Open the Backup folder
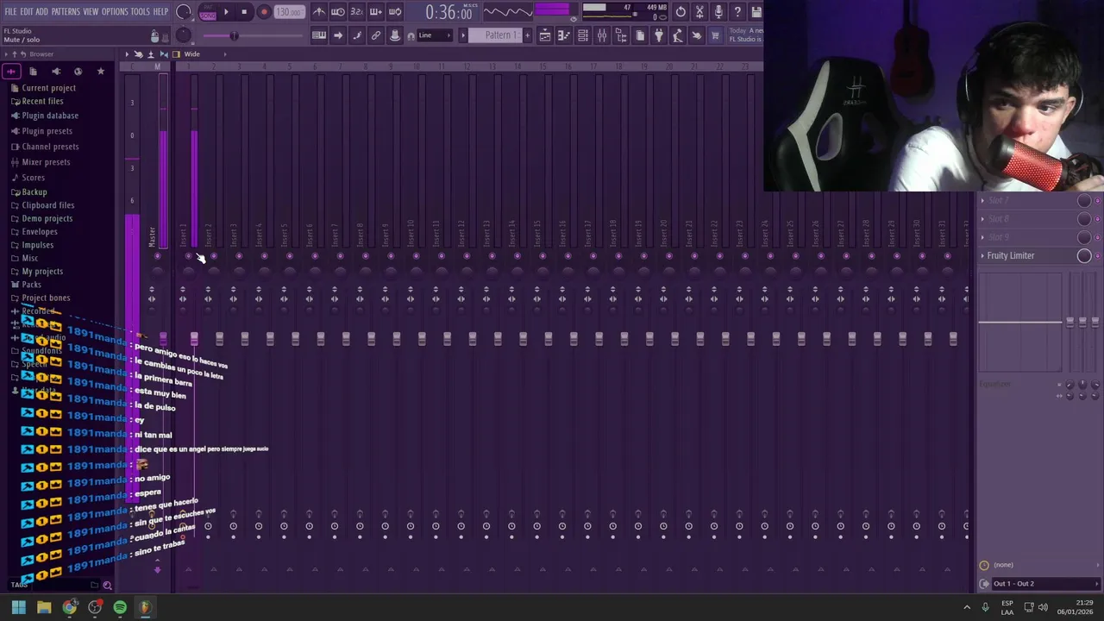The height and width of the screenshot is (621, 1104). click(x=28, y=192)
